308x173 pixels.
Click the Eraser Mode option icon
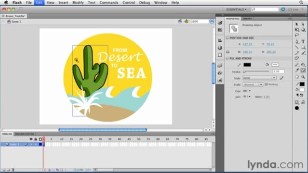click(x=297, y=102)
